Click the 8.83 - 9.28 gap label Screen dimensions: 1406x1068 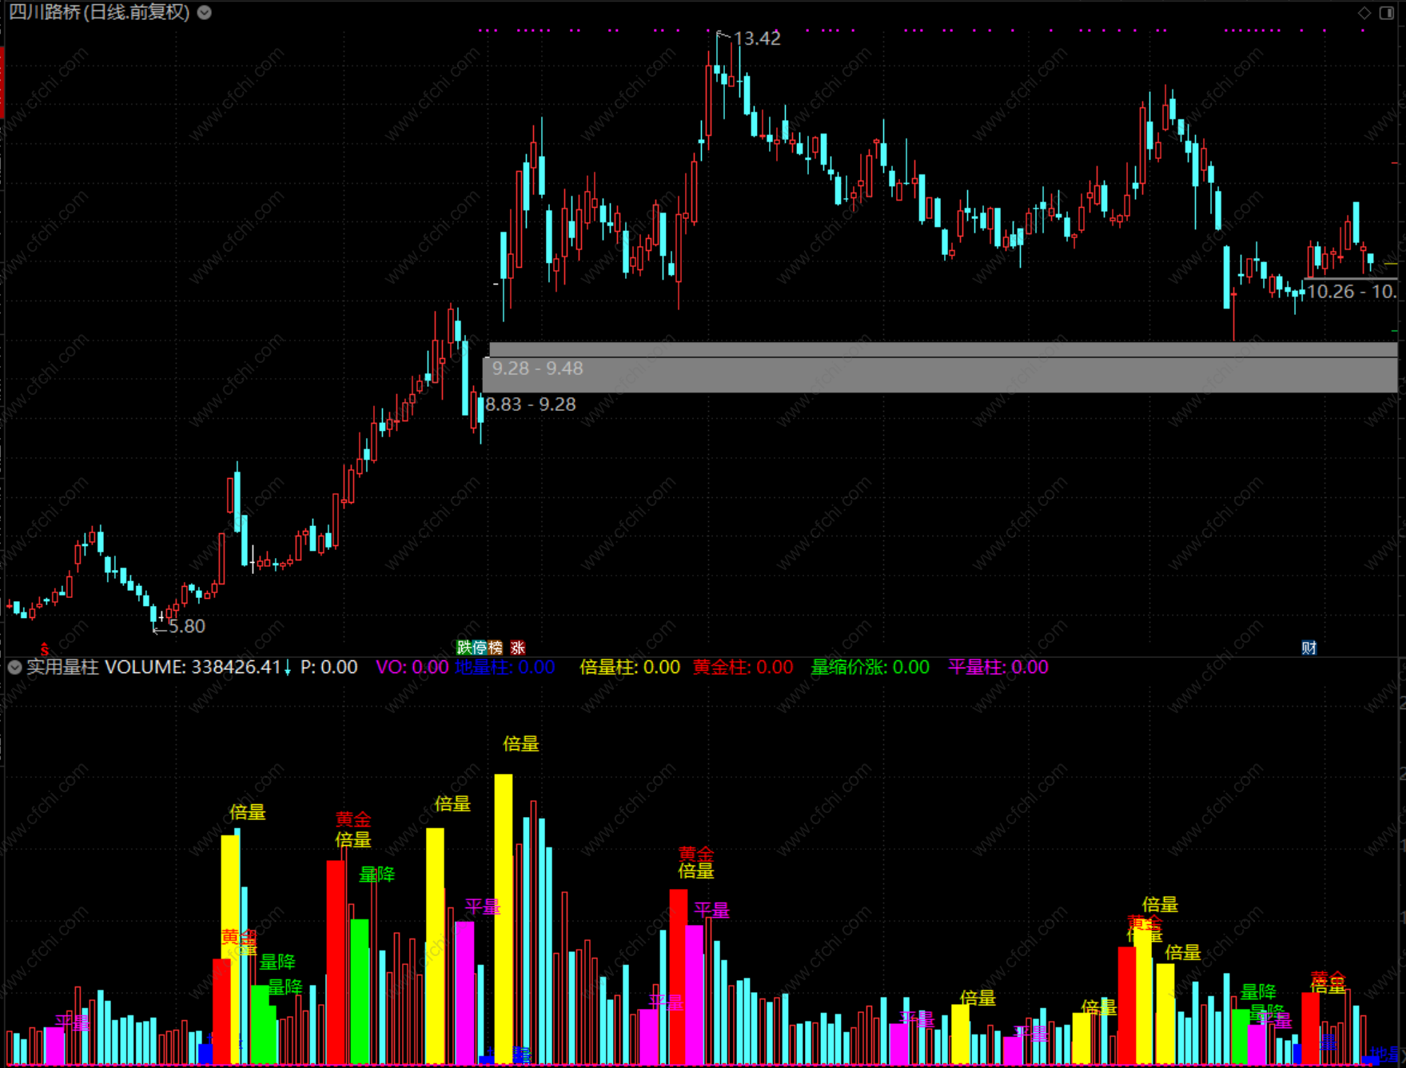(x=531, y=404)
